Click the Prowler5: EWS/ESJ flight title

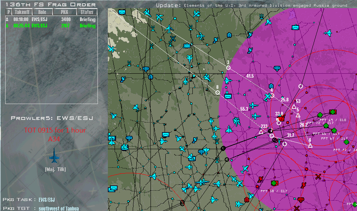[52, 118]
